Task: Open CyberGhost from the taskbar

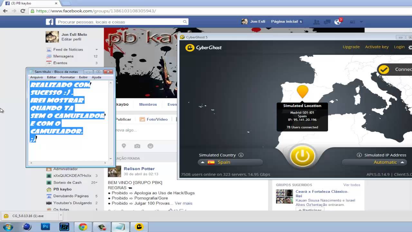Action: click(x=139, y=227)
